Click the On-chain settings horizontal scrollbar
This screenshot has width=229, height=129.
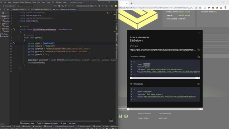point(165,78)
